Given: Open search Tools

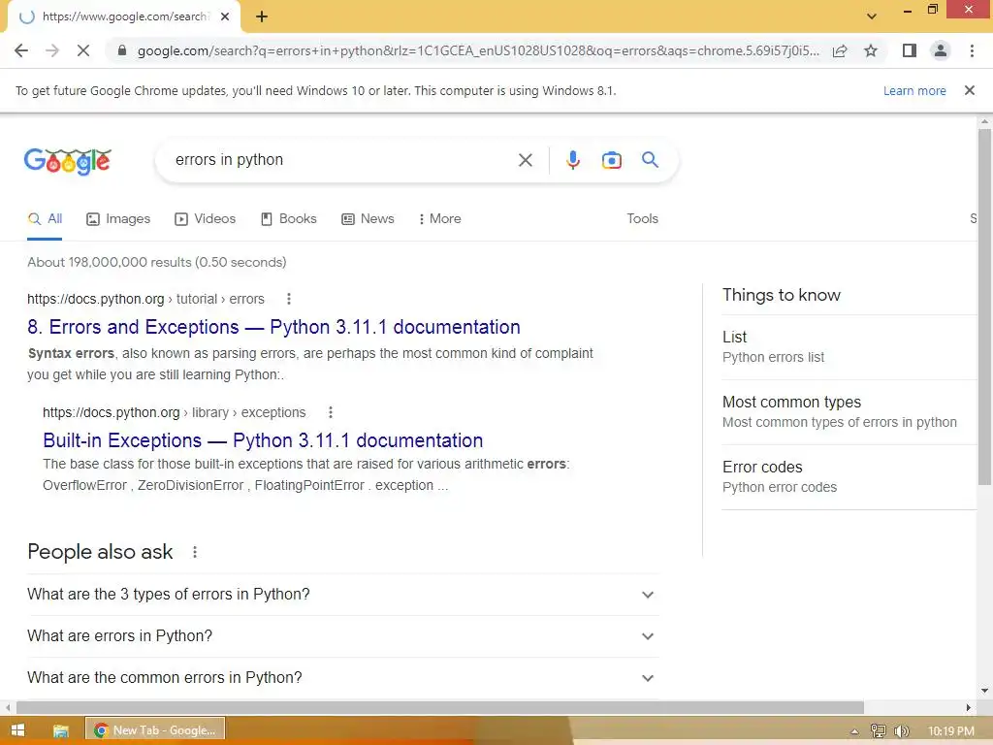Looking at the screenshot, I should [x=642, y=218].
